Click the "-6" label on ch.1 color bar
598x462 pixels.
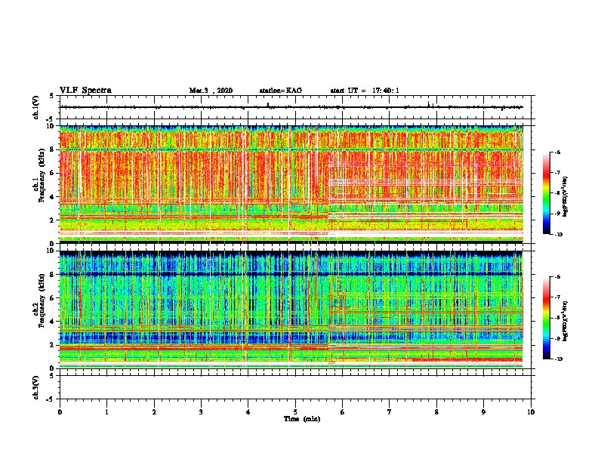point(557,152)
